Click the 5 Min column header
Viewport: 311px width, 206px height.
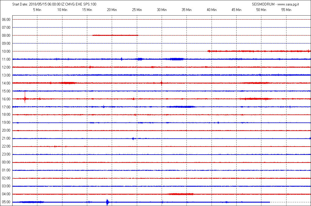click(x=37, y=10)
